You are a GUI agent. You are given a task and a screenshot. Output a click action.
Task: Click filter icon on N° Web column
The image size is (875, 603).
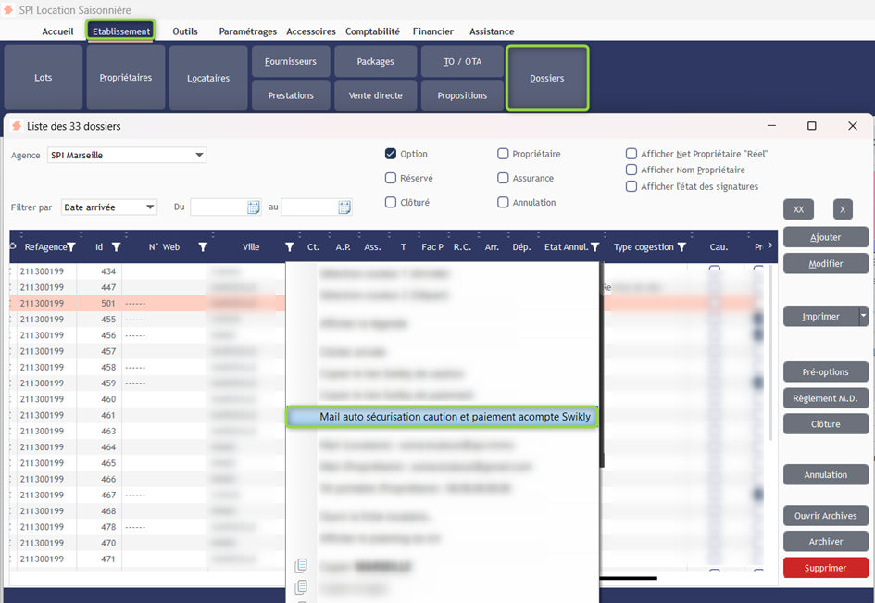[x=203, y=247]
